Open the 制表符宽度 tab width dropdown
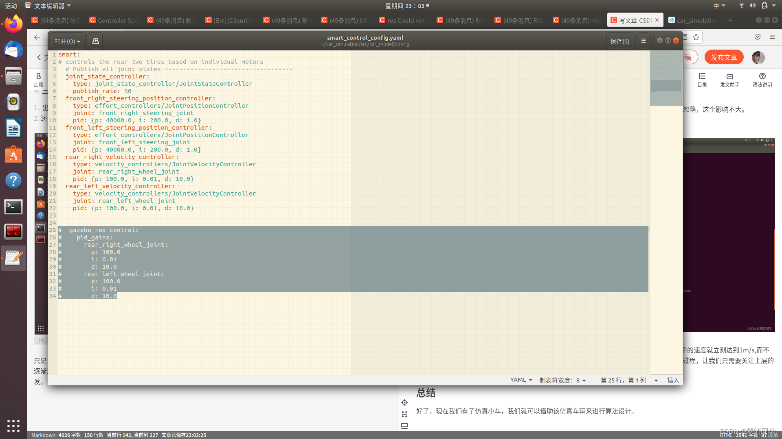This screenshot has height=439, width=782. [x=563, y=380]
